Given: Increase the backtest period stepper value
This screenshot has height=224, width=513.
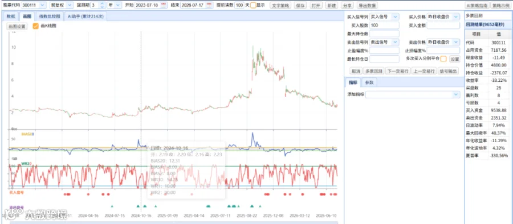Looking at the screenshot, I should pyautogui.click(x=102, y=4).
